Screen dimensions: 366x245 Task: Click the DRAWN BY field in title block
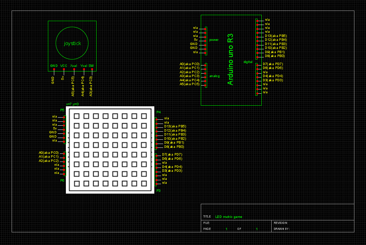tap(281, 229)
